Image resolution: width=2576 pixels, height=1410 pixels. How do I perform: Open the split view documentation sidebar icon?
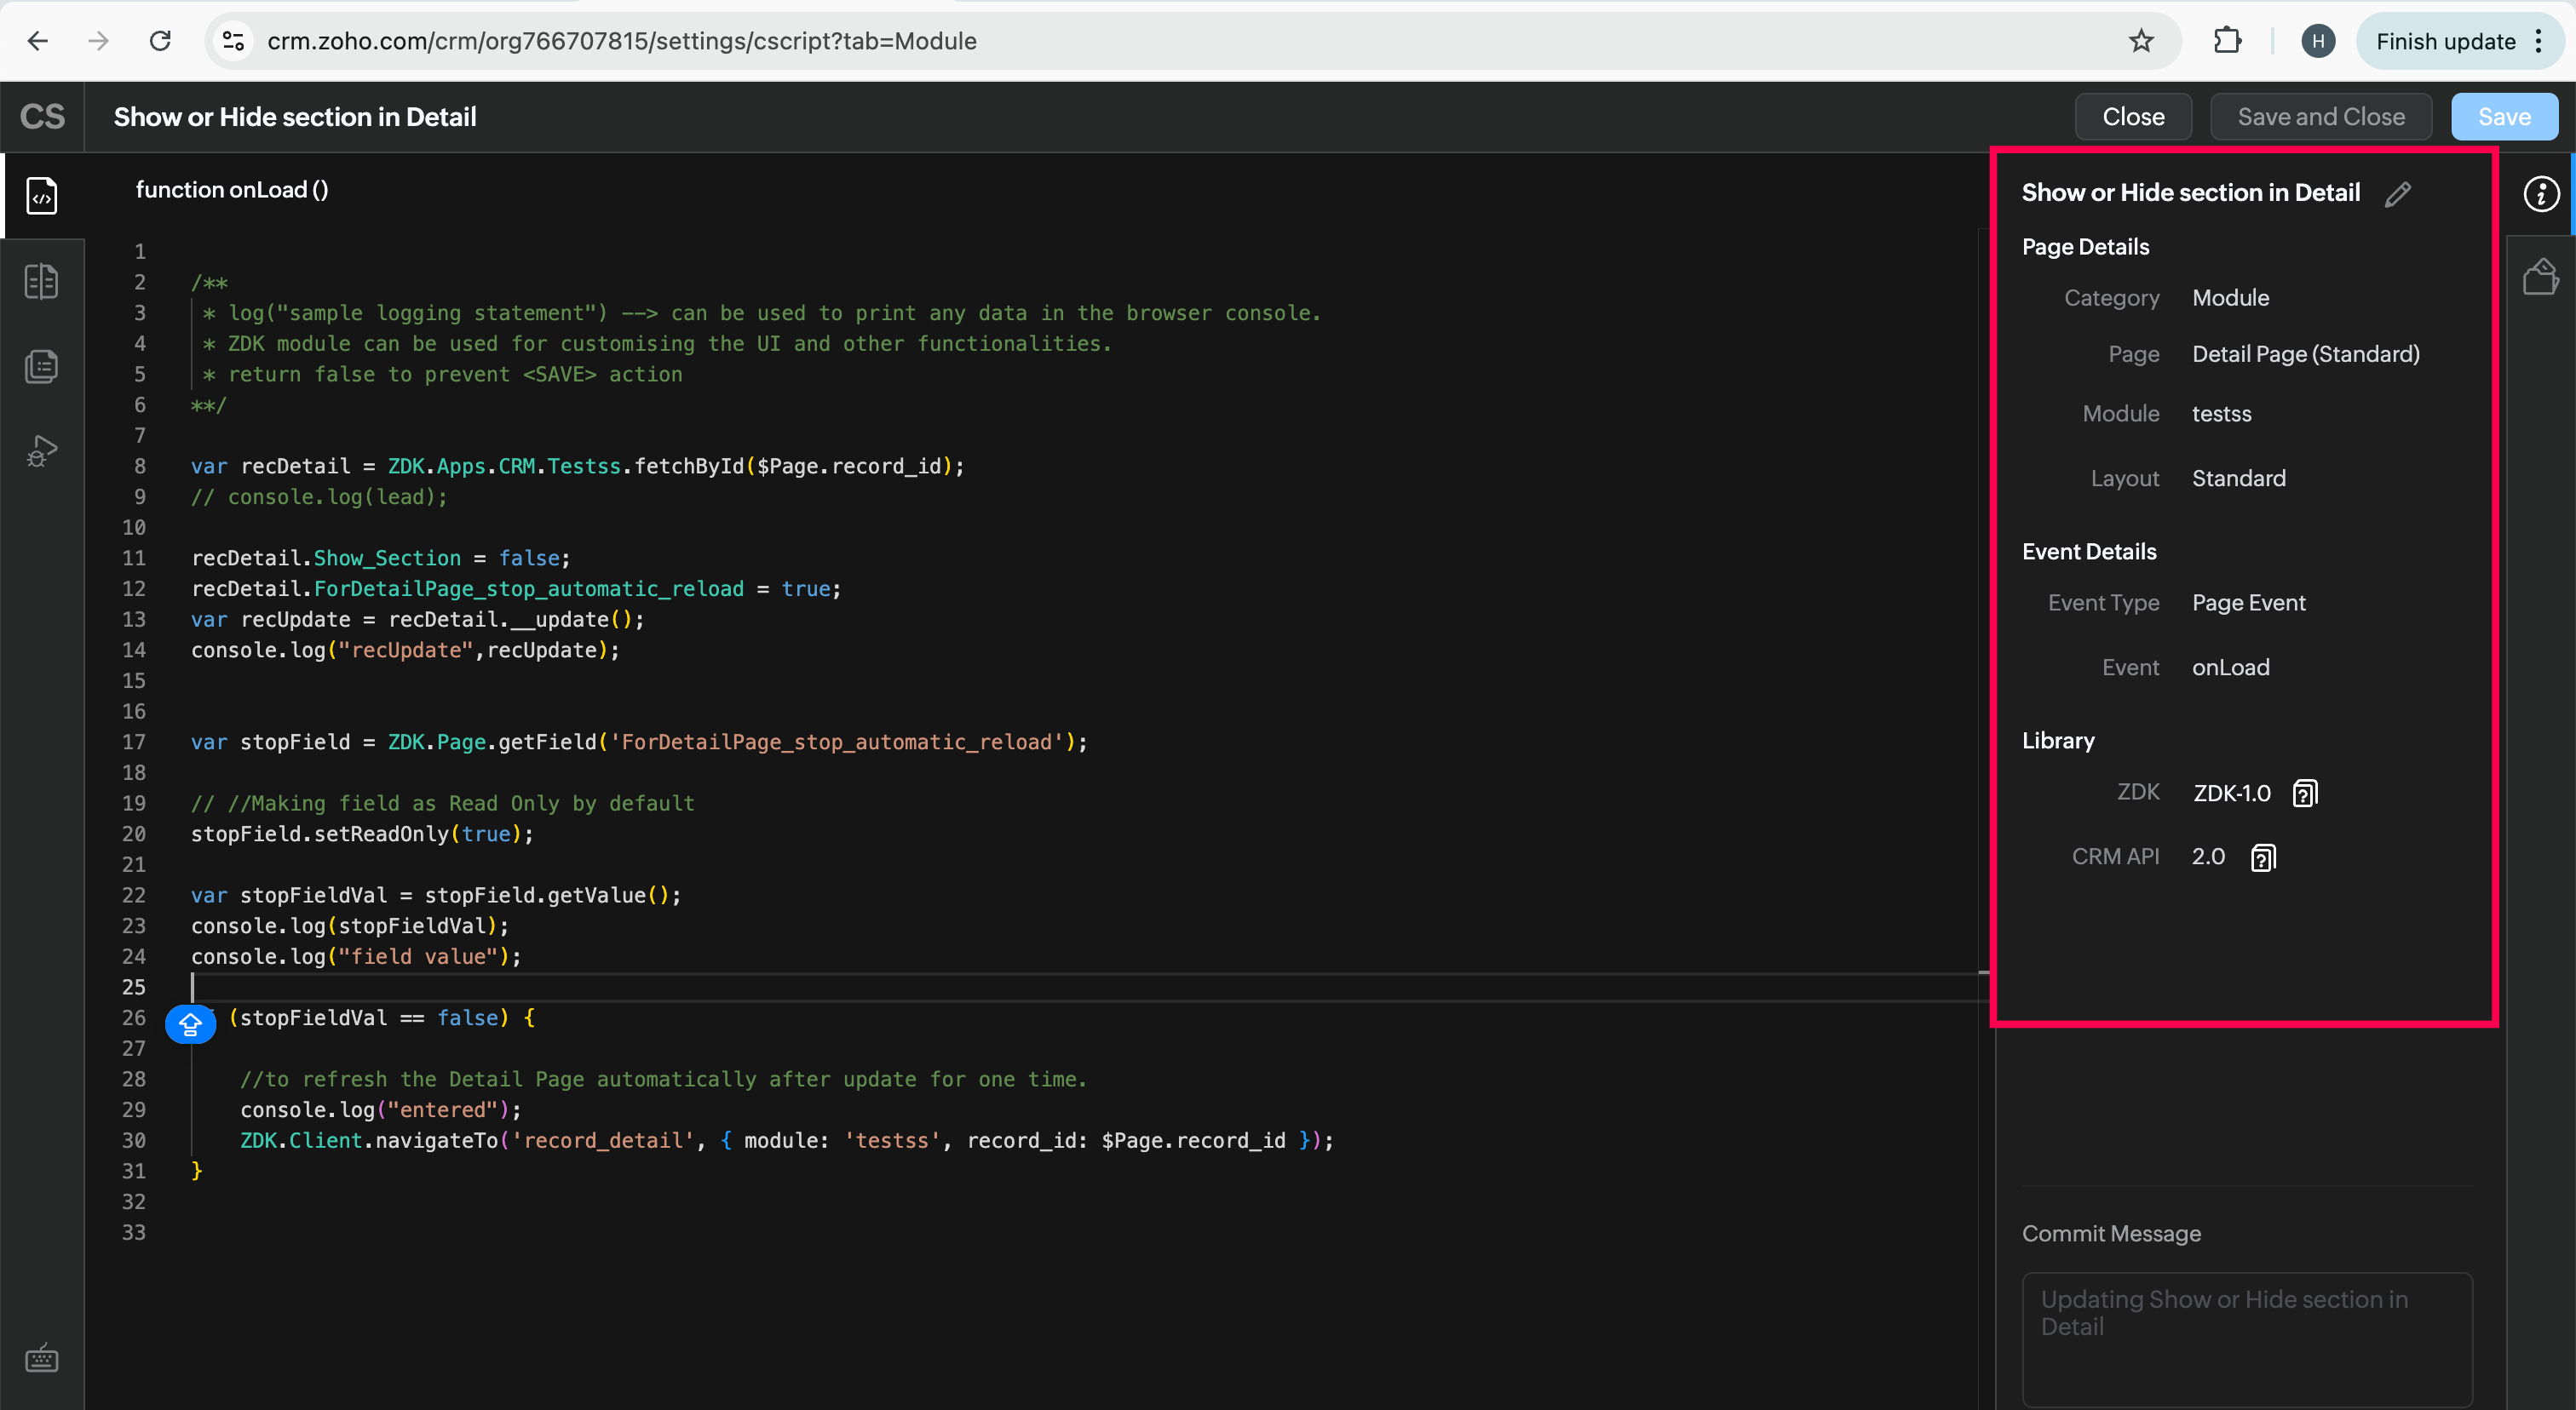point(42,282)
